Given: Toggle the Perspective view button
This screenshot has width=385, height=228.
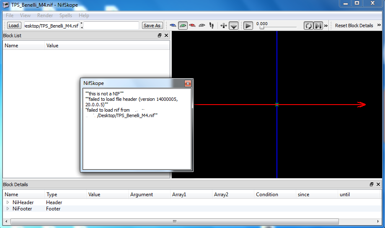Looking at the screenshot, I should [233, 26].
